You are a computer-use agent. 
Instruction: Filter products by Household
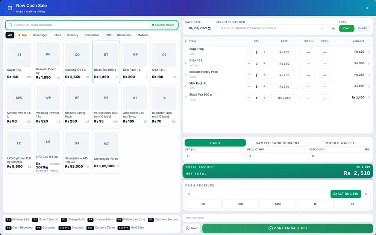tap(92, 35)
